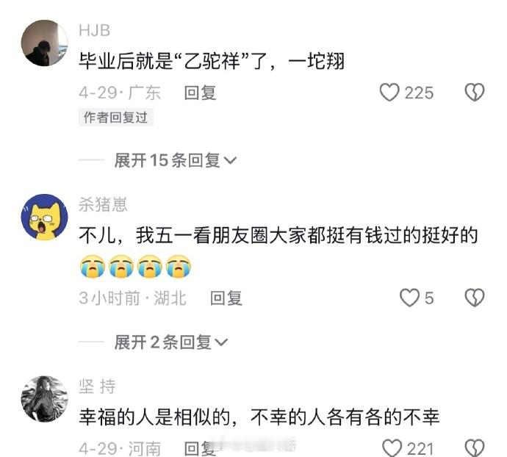
Task: Like HJB's comment with heart icon
Action: [x=389, y=93]
